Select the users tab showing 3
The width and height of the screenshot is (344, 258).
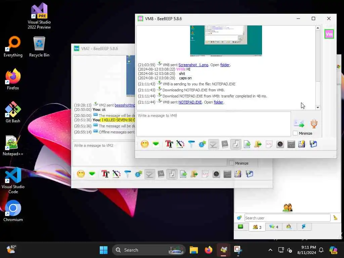point(257,227)
